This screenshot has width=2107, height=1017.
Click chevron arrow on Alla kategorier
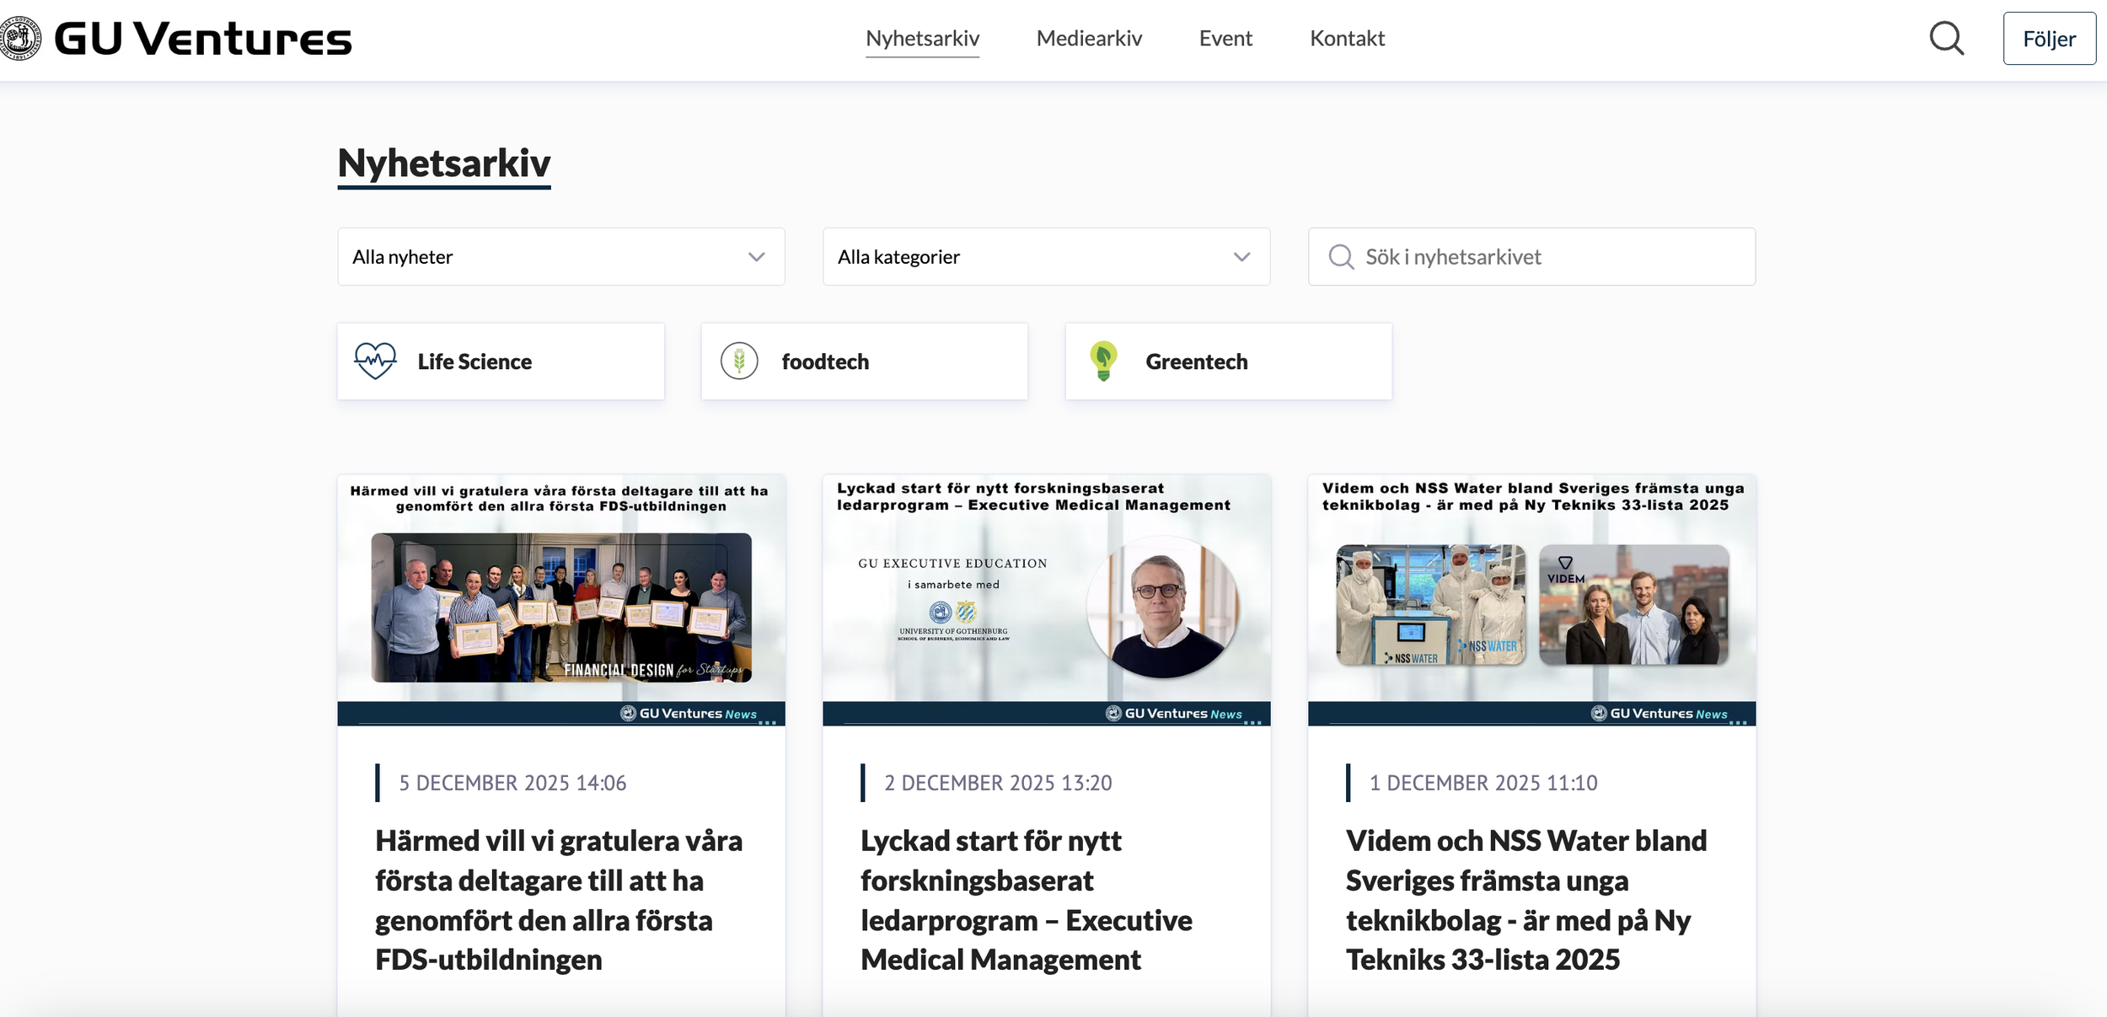[1241, 257]
